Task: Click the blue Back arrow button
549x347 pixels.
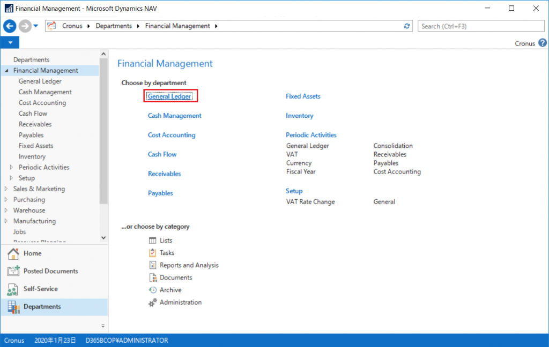Action: pyautogui.click(x=10, y=26)
